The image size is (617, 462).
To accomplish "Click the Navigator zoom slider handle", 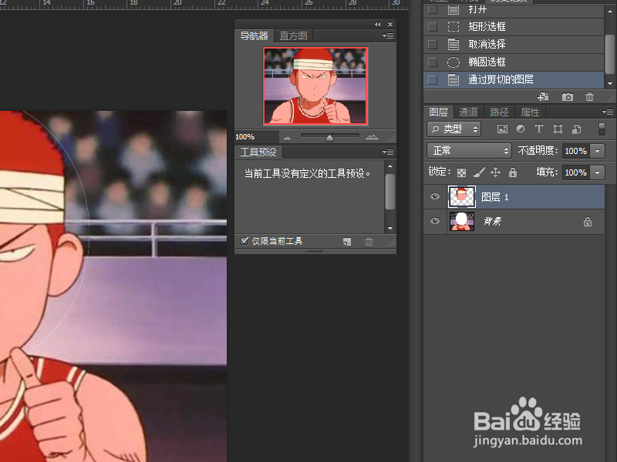I will point(330,138).
